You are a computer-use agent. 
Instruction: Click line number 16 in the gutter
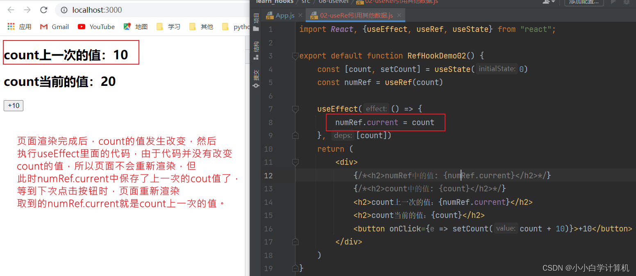click(x=268, y=229)
